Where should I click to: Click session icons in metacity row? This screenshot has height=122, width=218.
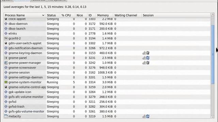(x=146, y=116)
